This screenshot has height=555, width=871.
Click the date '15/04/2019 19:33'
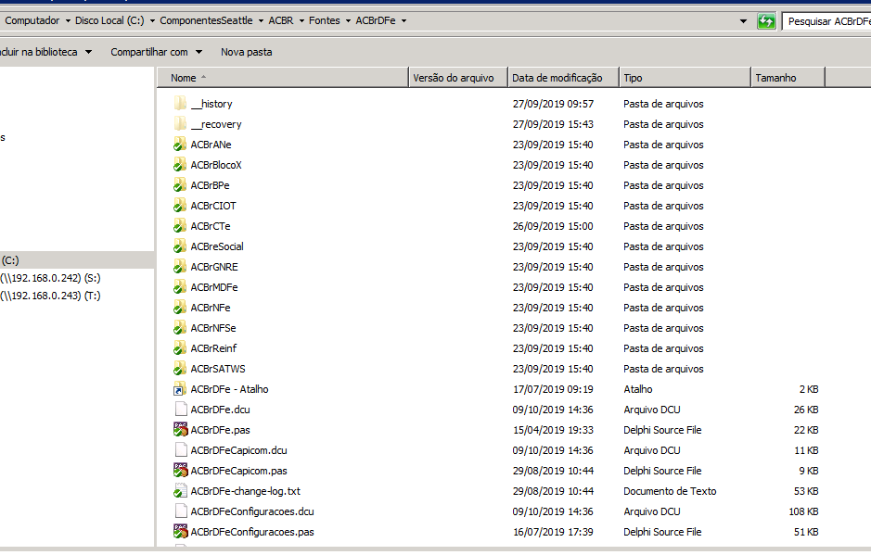tap(553, 430)
